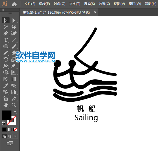The image size is (158, 151).
Task: Select the Direct Selection tool
Action: [14, 20]
